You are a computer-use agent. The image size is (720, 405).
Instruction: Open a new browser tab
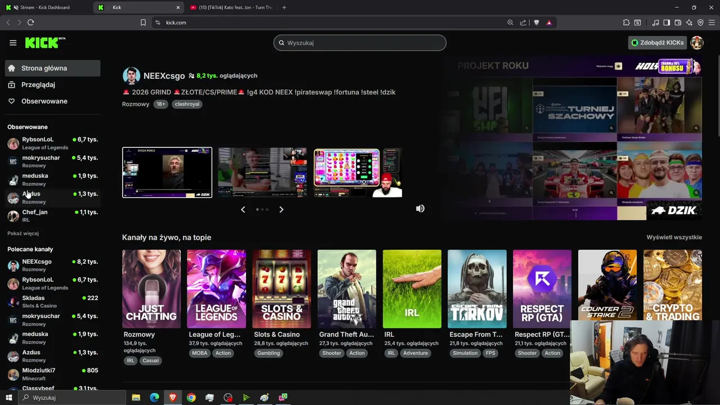284,7
